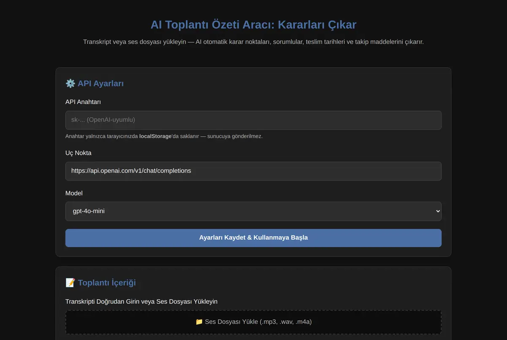Click the gear icon beside API Ayarları
This screenshot has width=507, height=340.
click(x=70, y=84)
